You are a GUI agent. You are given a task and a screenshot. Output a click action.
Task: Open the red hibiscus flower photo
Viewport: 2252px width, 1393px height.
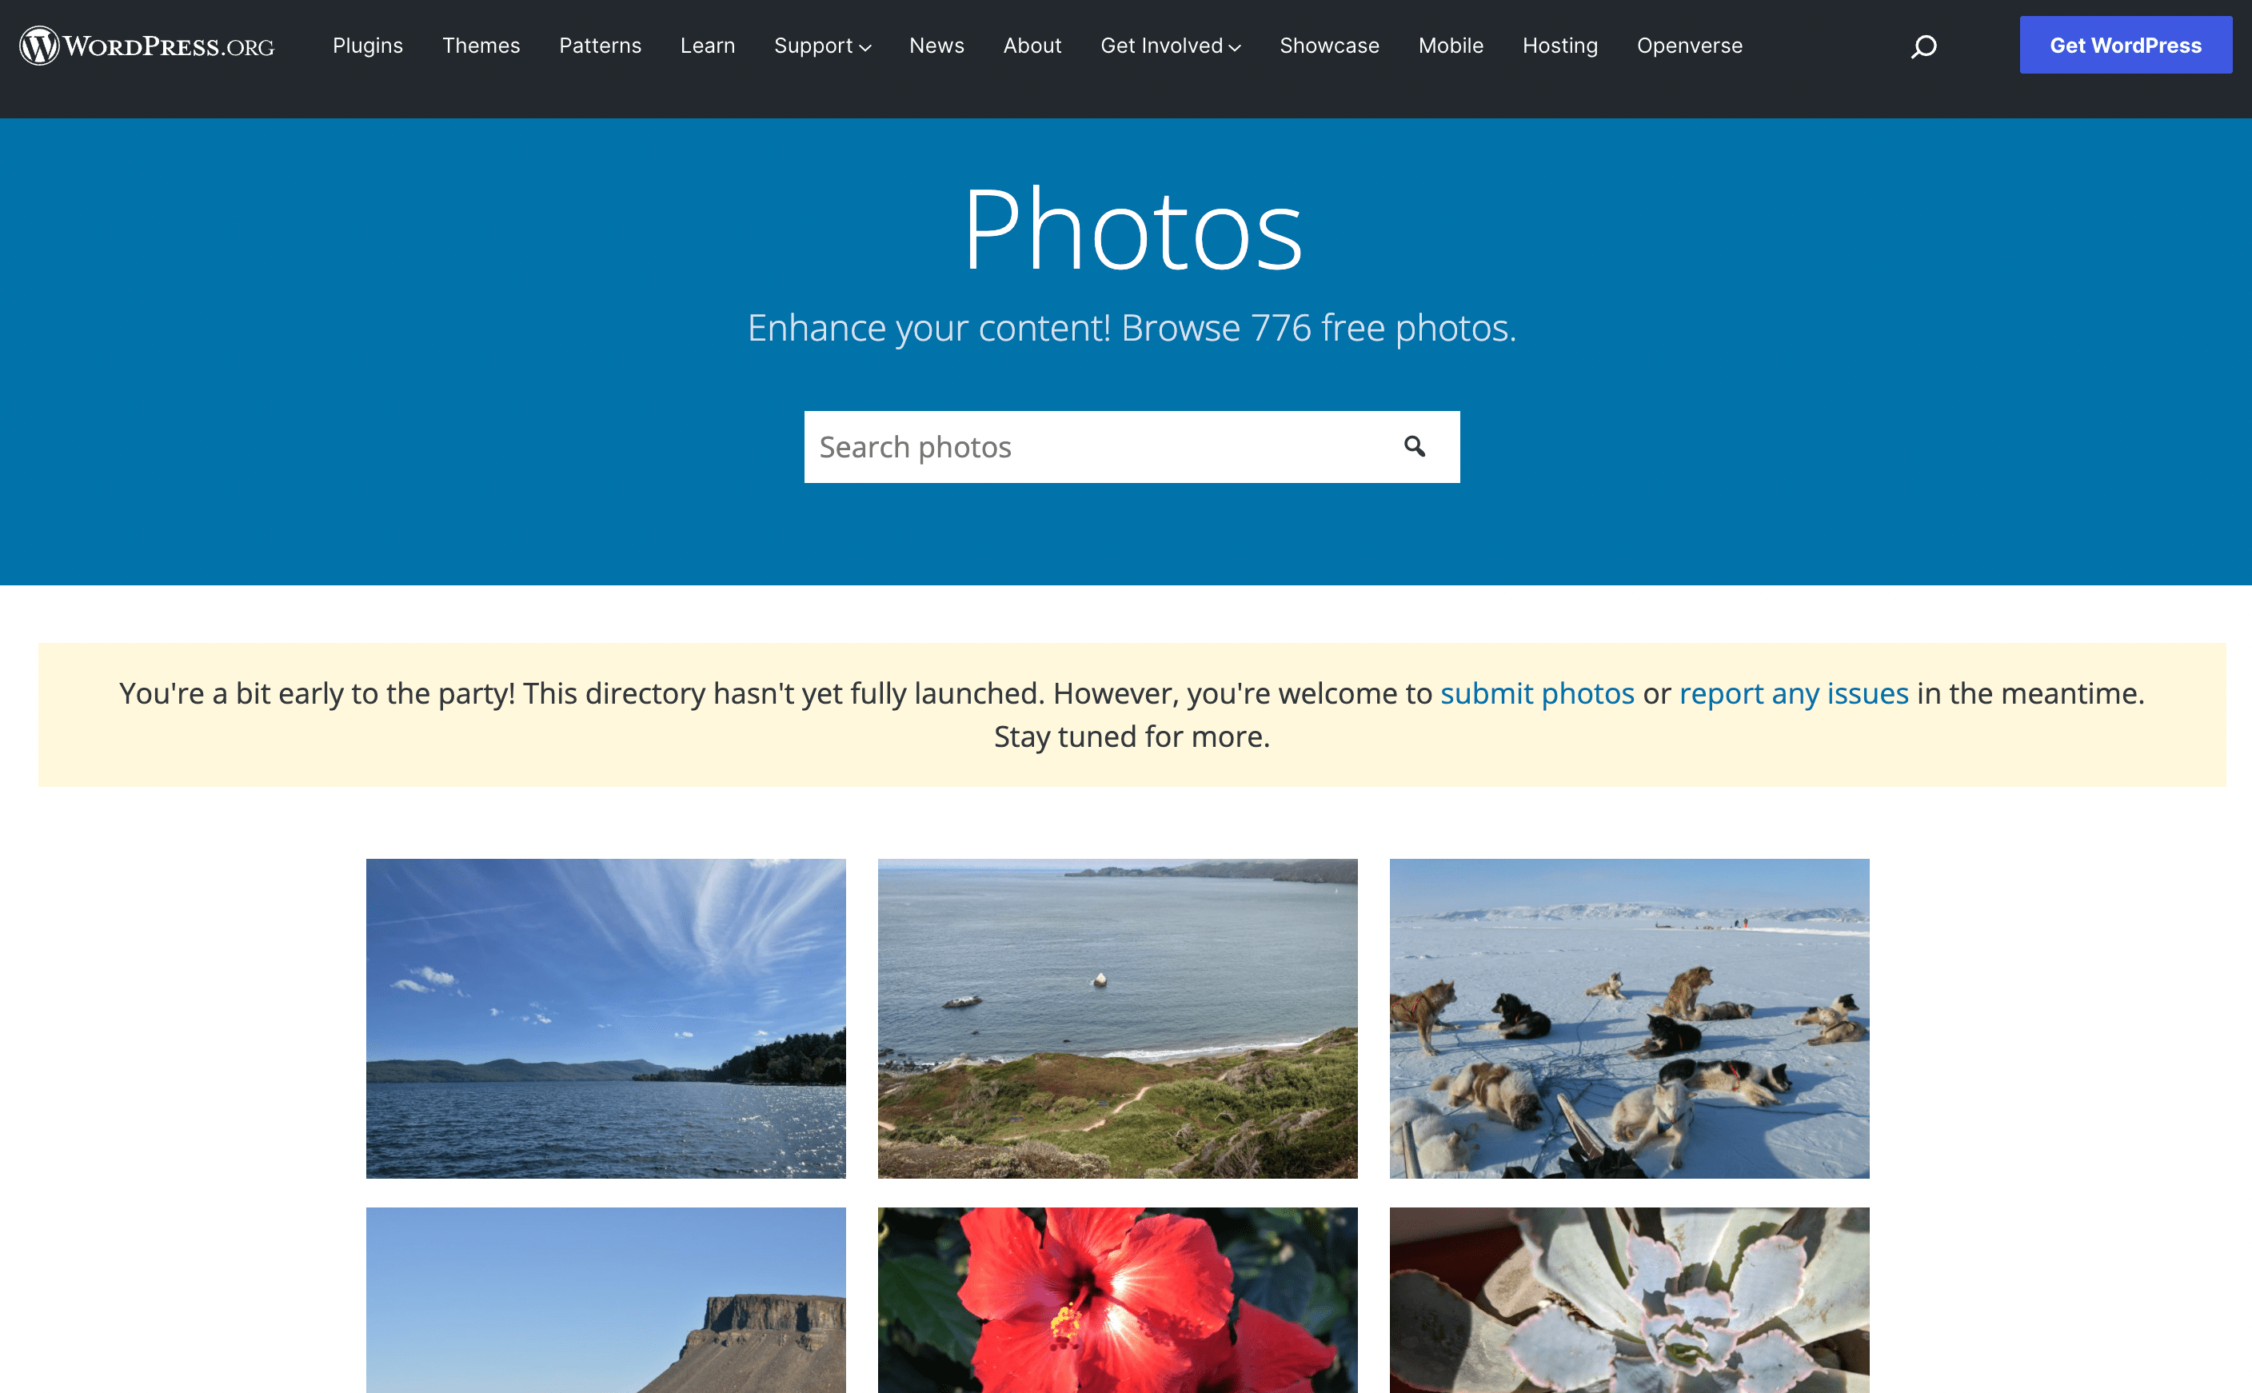(x=1118, y=1301)
